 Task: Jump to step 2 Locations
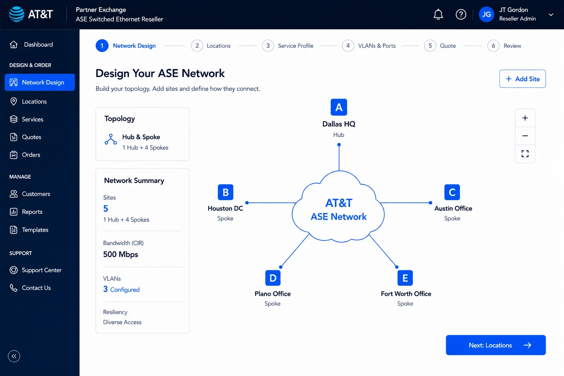(x=211, y=46)
